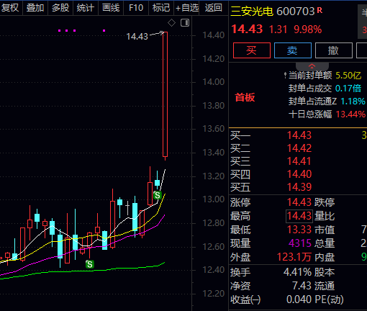
Task: Select the 叠加 toolbar option
Action: coord(35,8)
